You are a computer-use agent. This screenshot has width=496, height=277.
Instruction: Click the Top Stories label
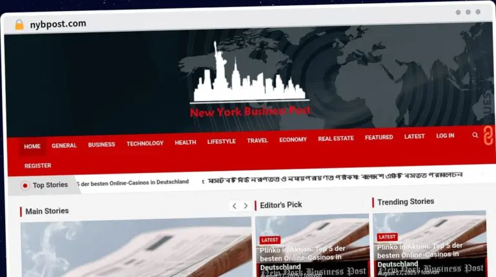(50, 185)
